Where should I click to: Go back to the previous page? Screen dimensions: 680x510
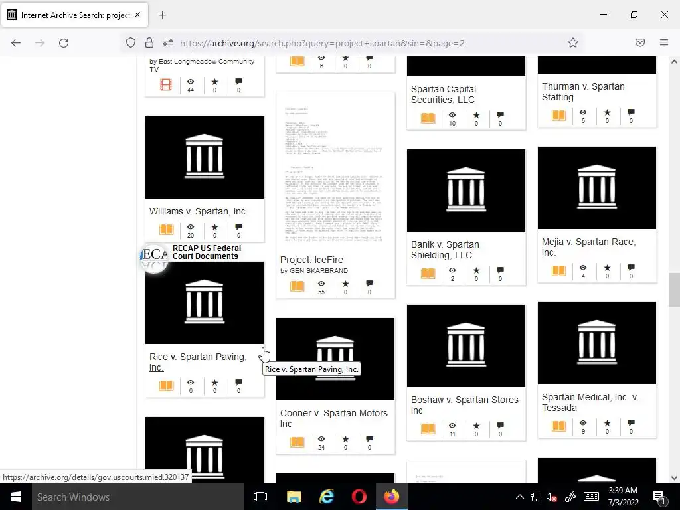tap(16, 43)
